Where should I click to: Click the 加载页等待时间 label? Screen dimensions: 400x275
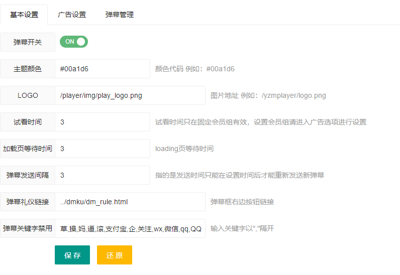tap(28, 149)
